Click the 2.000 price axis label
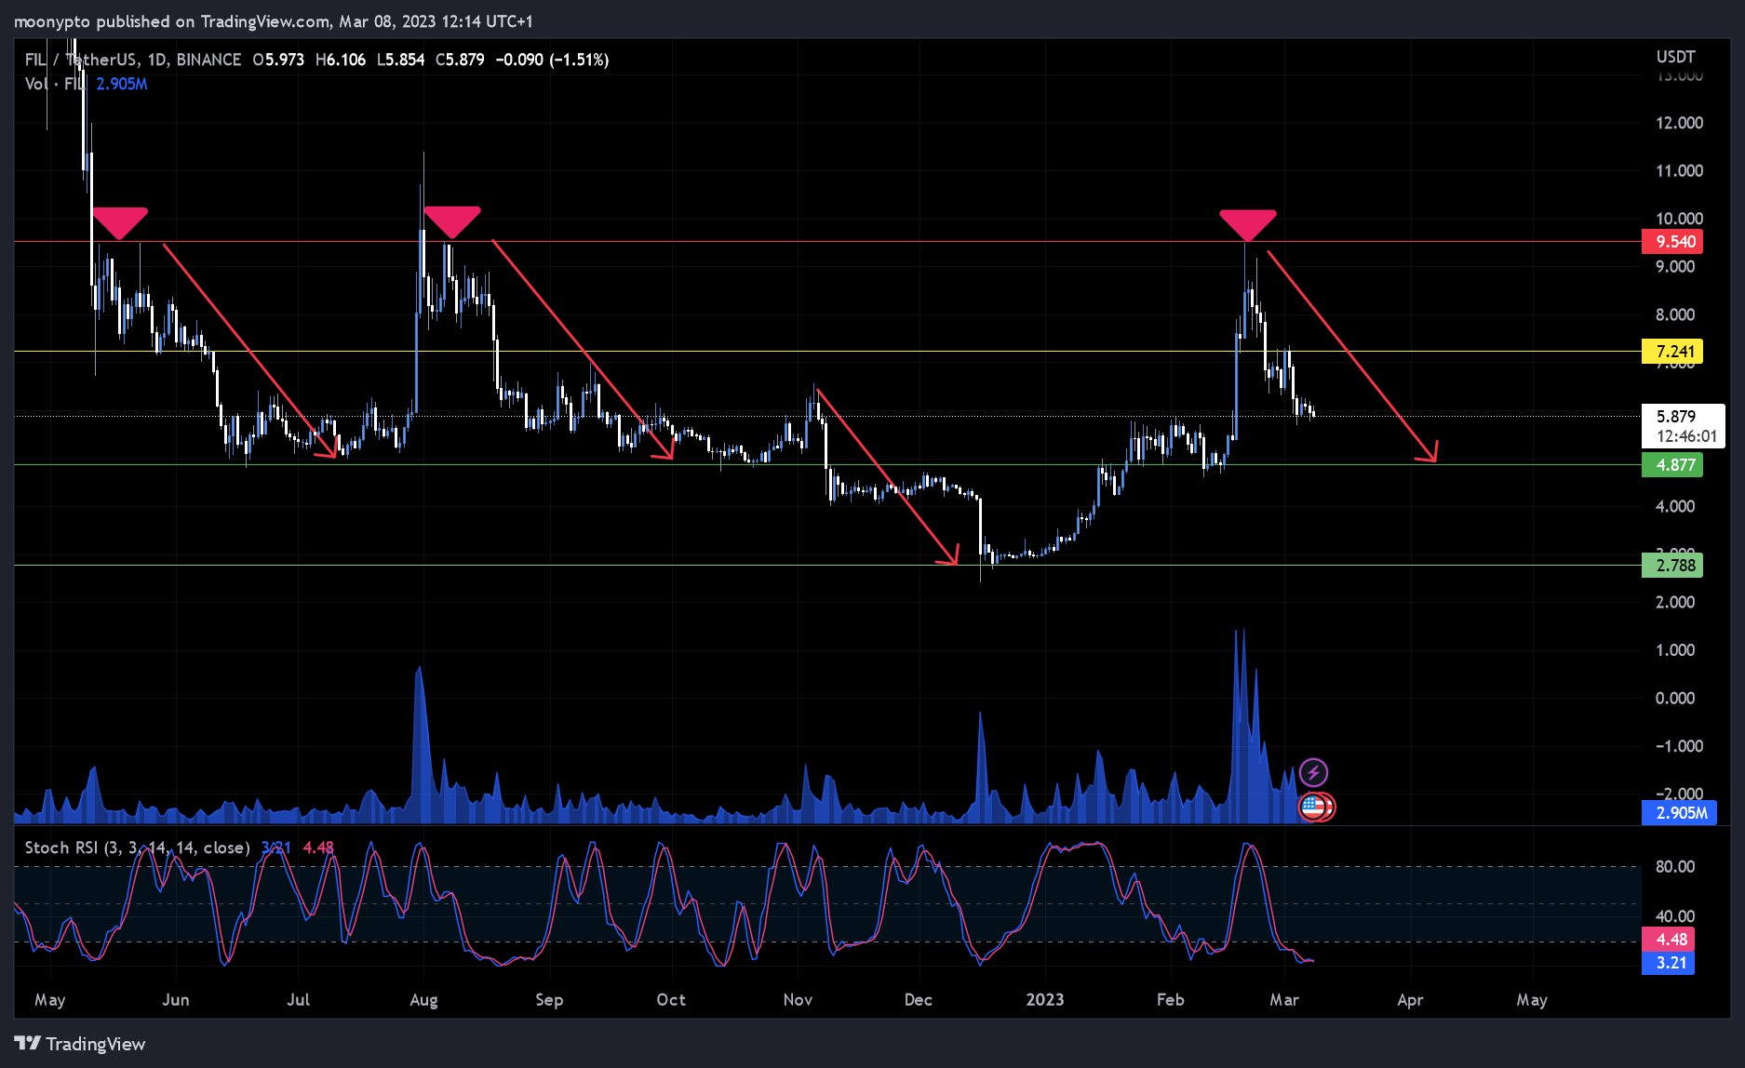 pyautogui.click(x=1675, y=602)
